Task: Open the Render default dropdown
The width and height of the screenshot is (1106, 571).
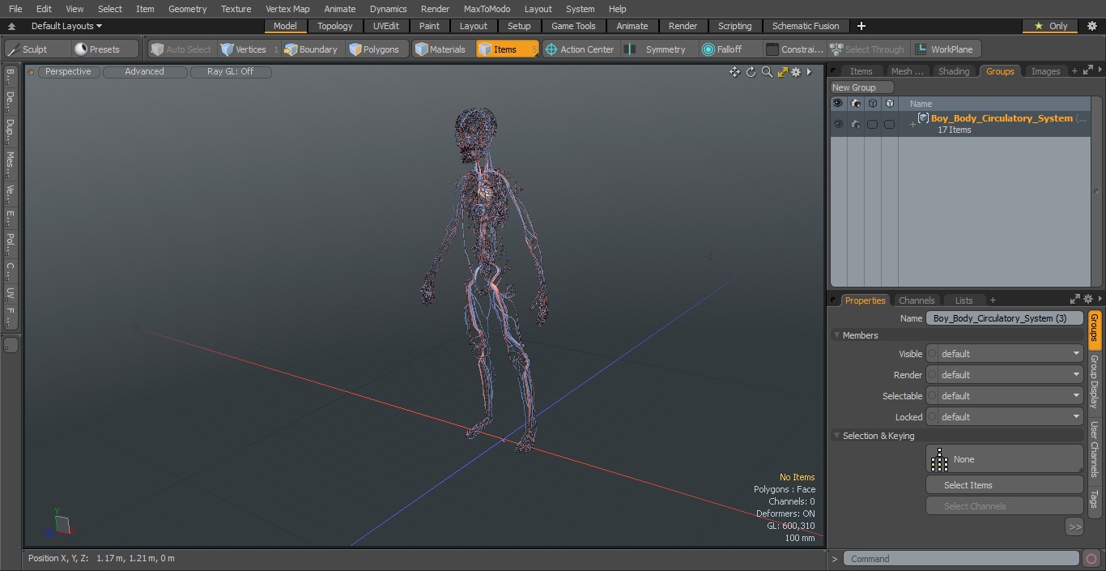Action: 1005,375
